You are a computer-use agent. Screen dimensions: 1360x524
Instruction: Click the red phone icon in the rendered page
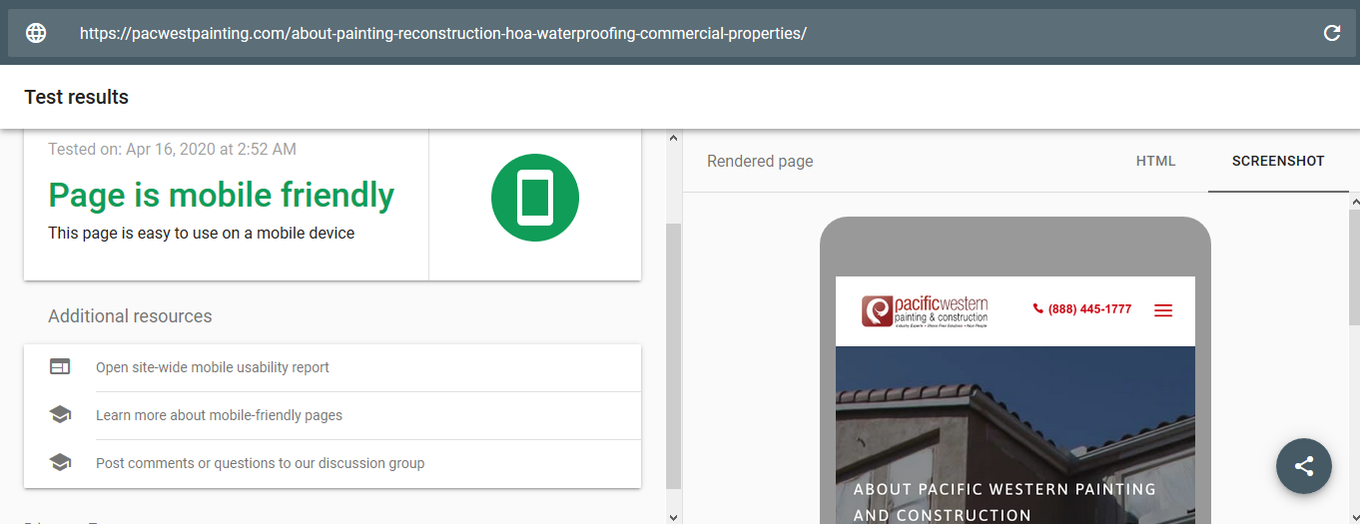1037,309
